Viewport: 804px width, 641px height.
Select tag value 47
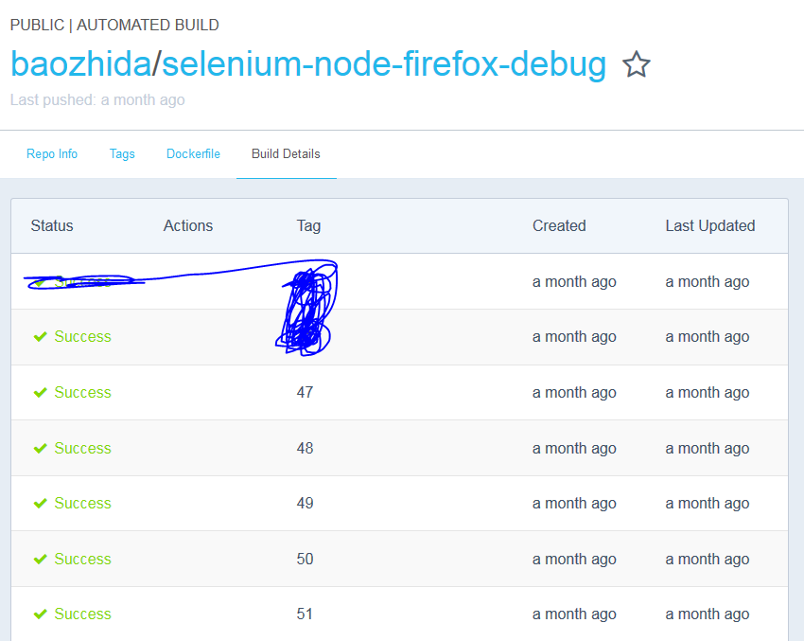306,393
